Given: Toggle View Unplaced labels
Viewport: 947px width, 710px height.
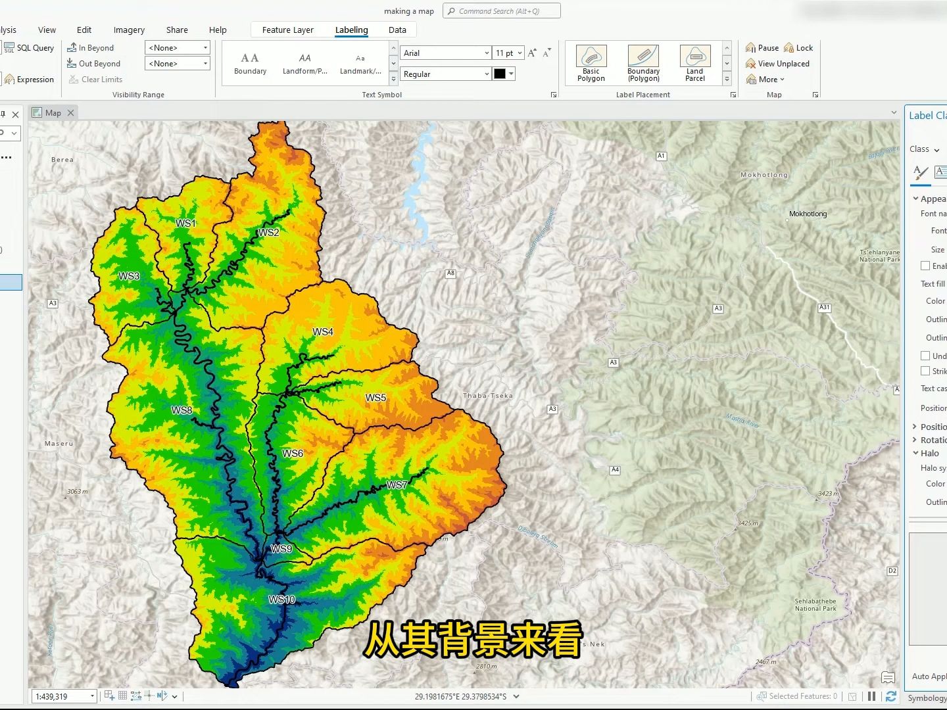Looking at the screenshot, I should [x=777, y=64].
